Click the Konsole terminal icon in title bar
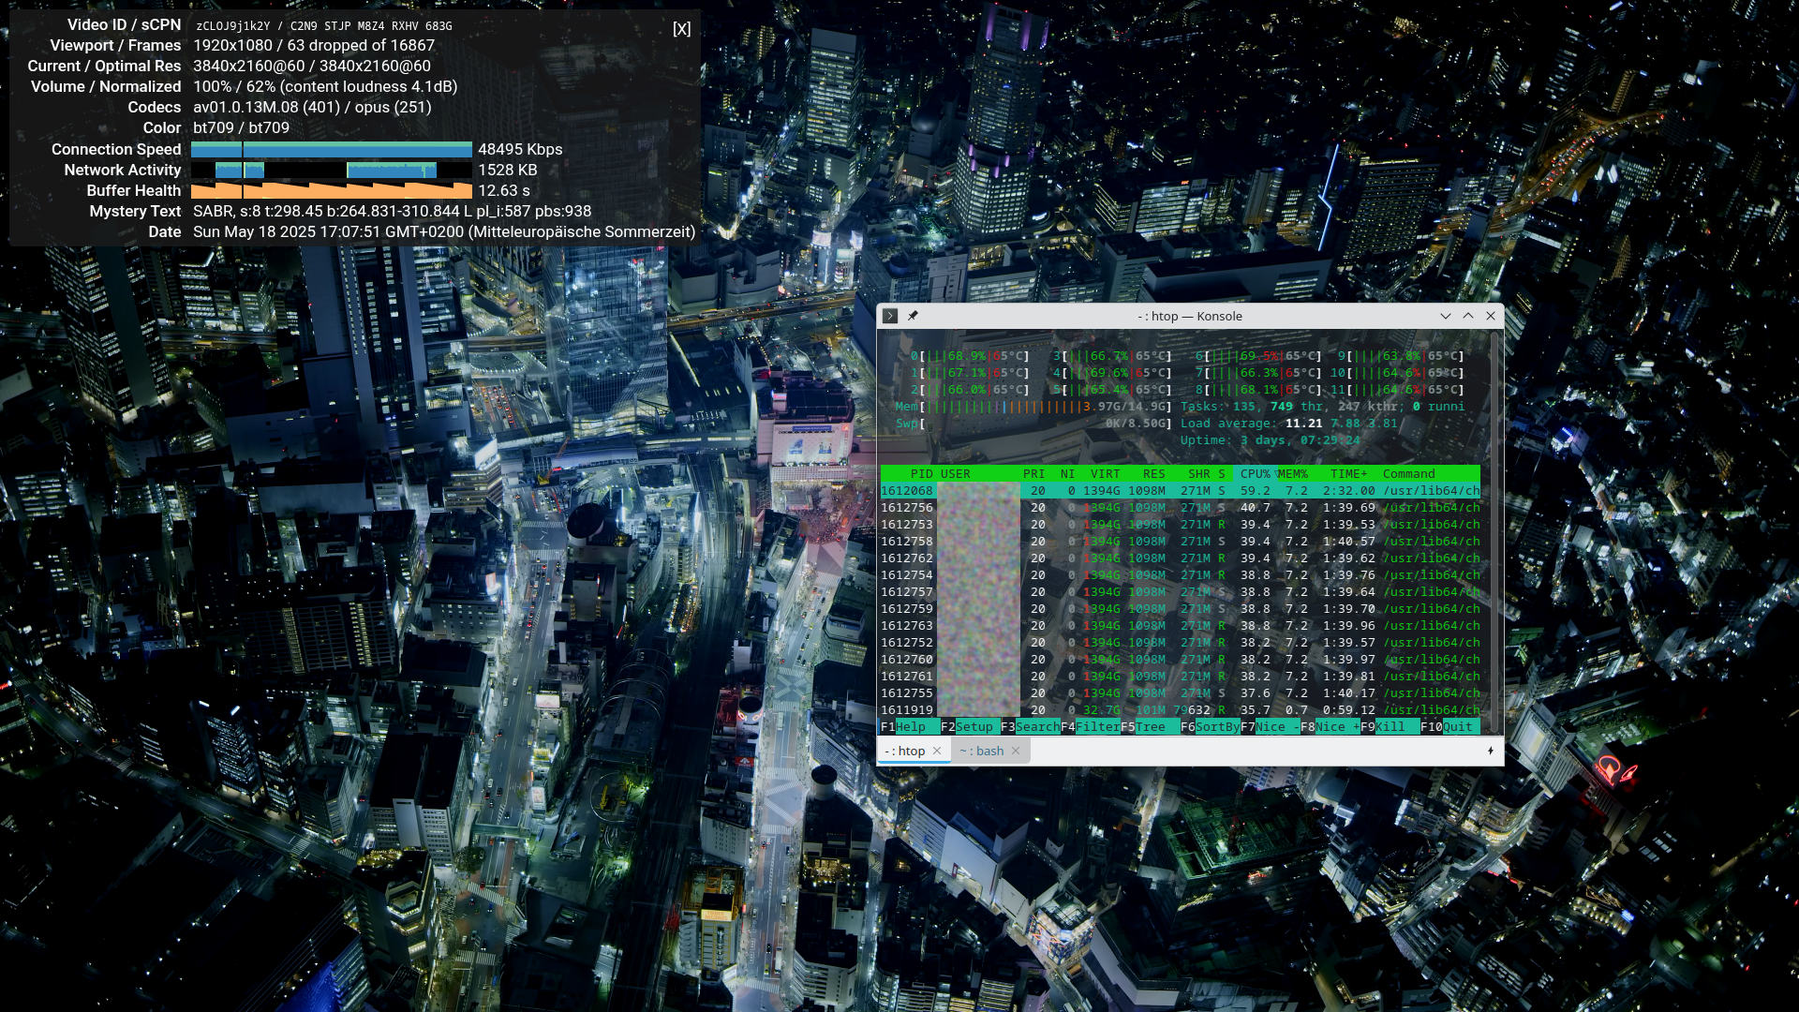This screenshot has width=1799, height=1012. tap(890, 317)
